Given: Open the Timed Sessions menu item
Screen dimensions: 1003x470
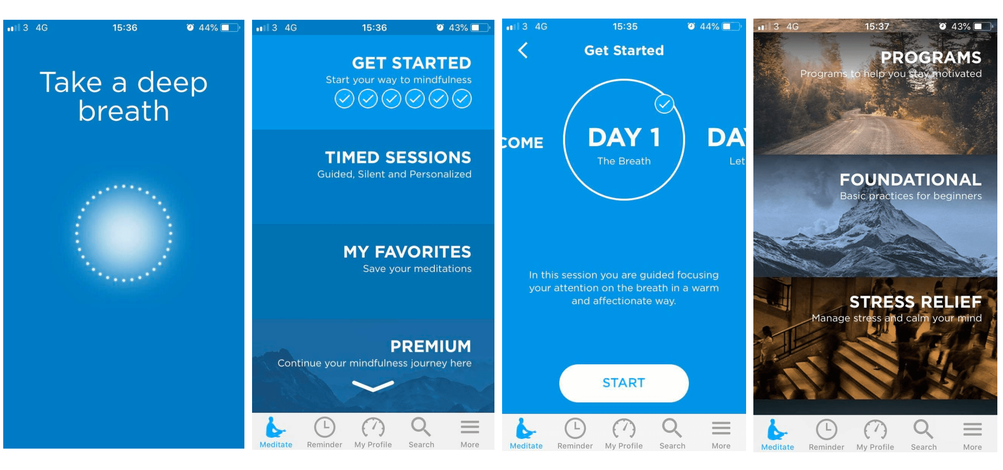Looking at the screenshot, I should pos(377,166).
